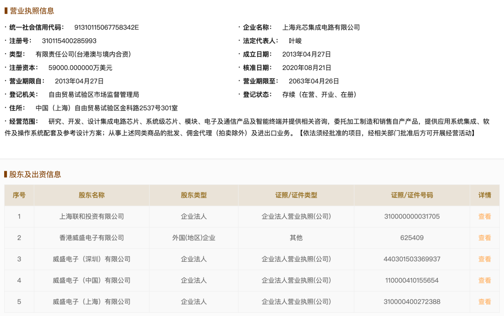Click certificate number 440301503369937
The width and height of the screenshot is (504, 316).
pos(412,259)
